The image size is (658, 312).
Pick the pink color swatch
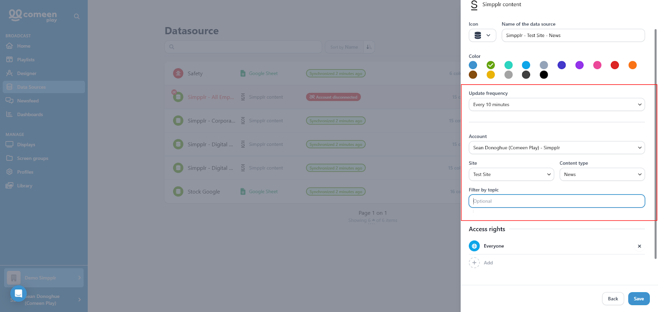[597, 65]
